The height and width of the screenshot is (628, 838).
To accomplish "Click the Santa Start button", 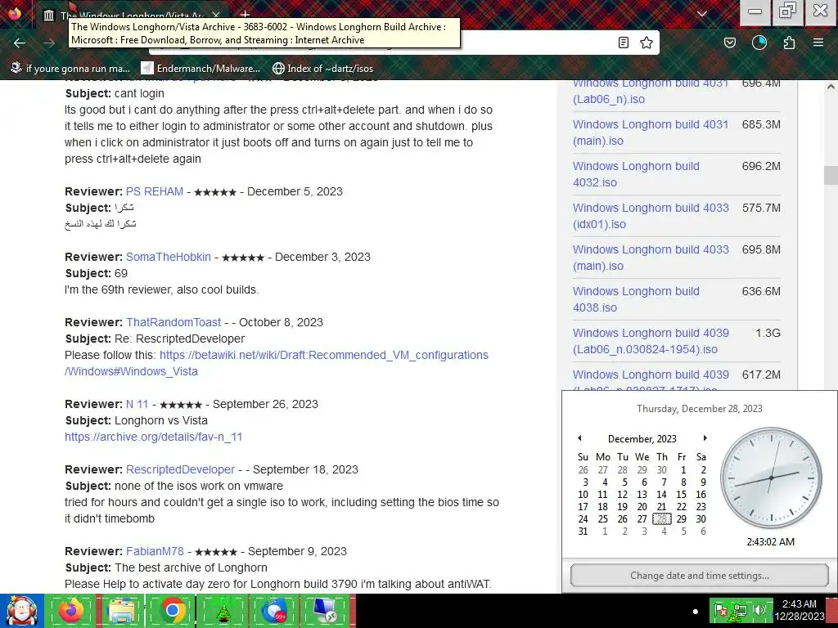I will 21,611.
